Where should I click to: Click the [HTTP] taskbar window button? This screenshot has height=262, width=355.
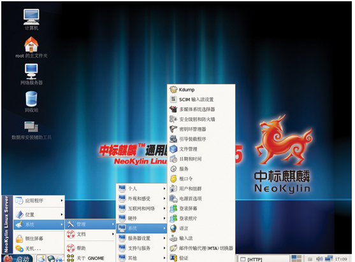[x=263, y=259]
